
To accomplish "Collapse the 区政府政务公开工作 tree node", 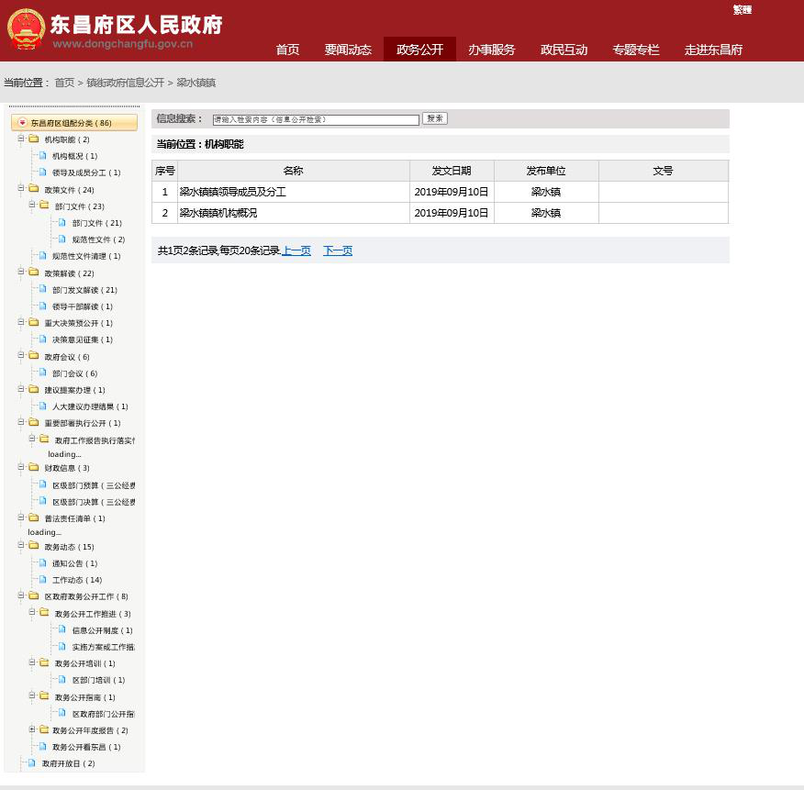I will [x=21, y=596].
